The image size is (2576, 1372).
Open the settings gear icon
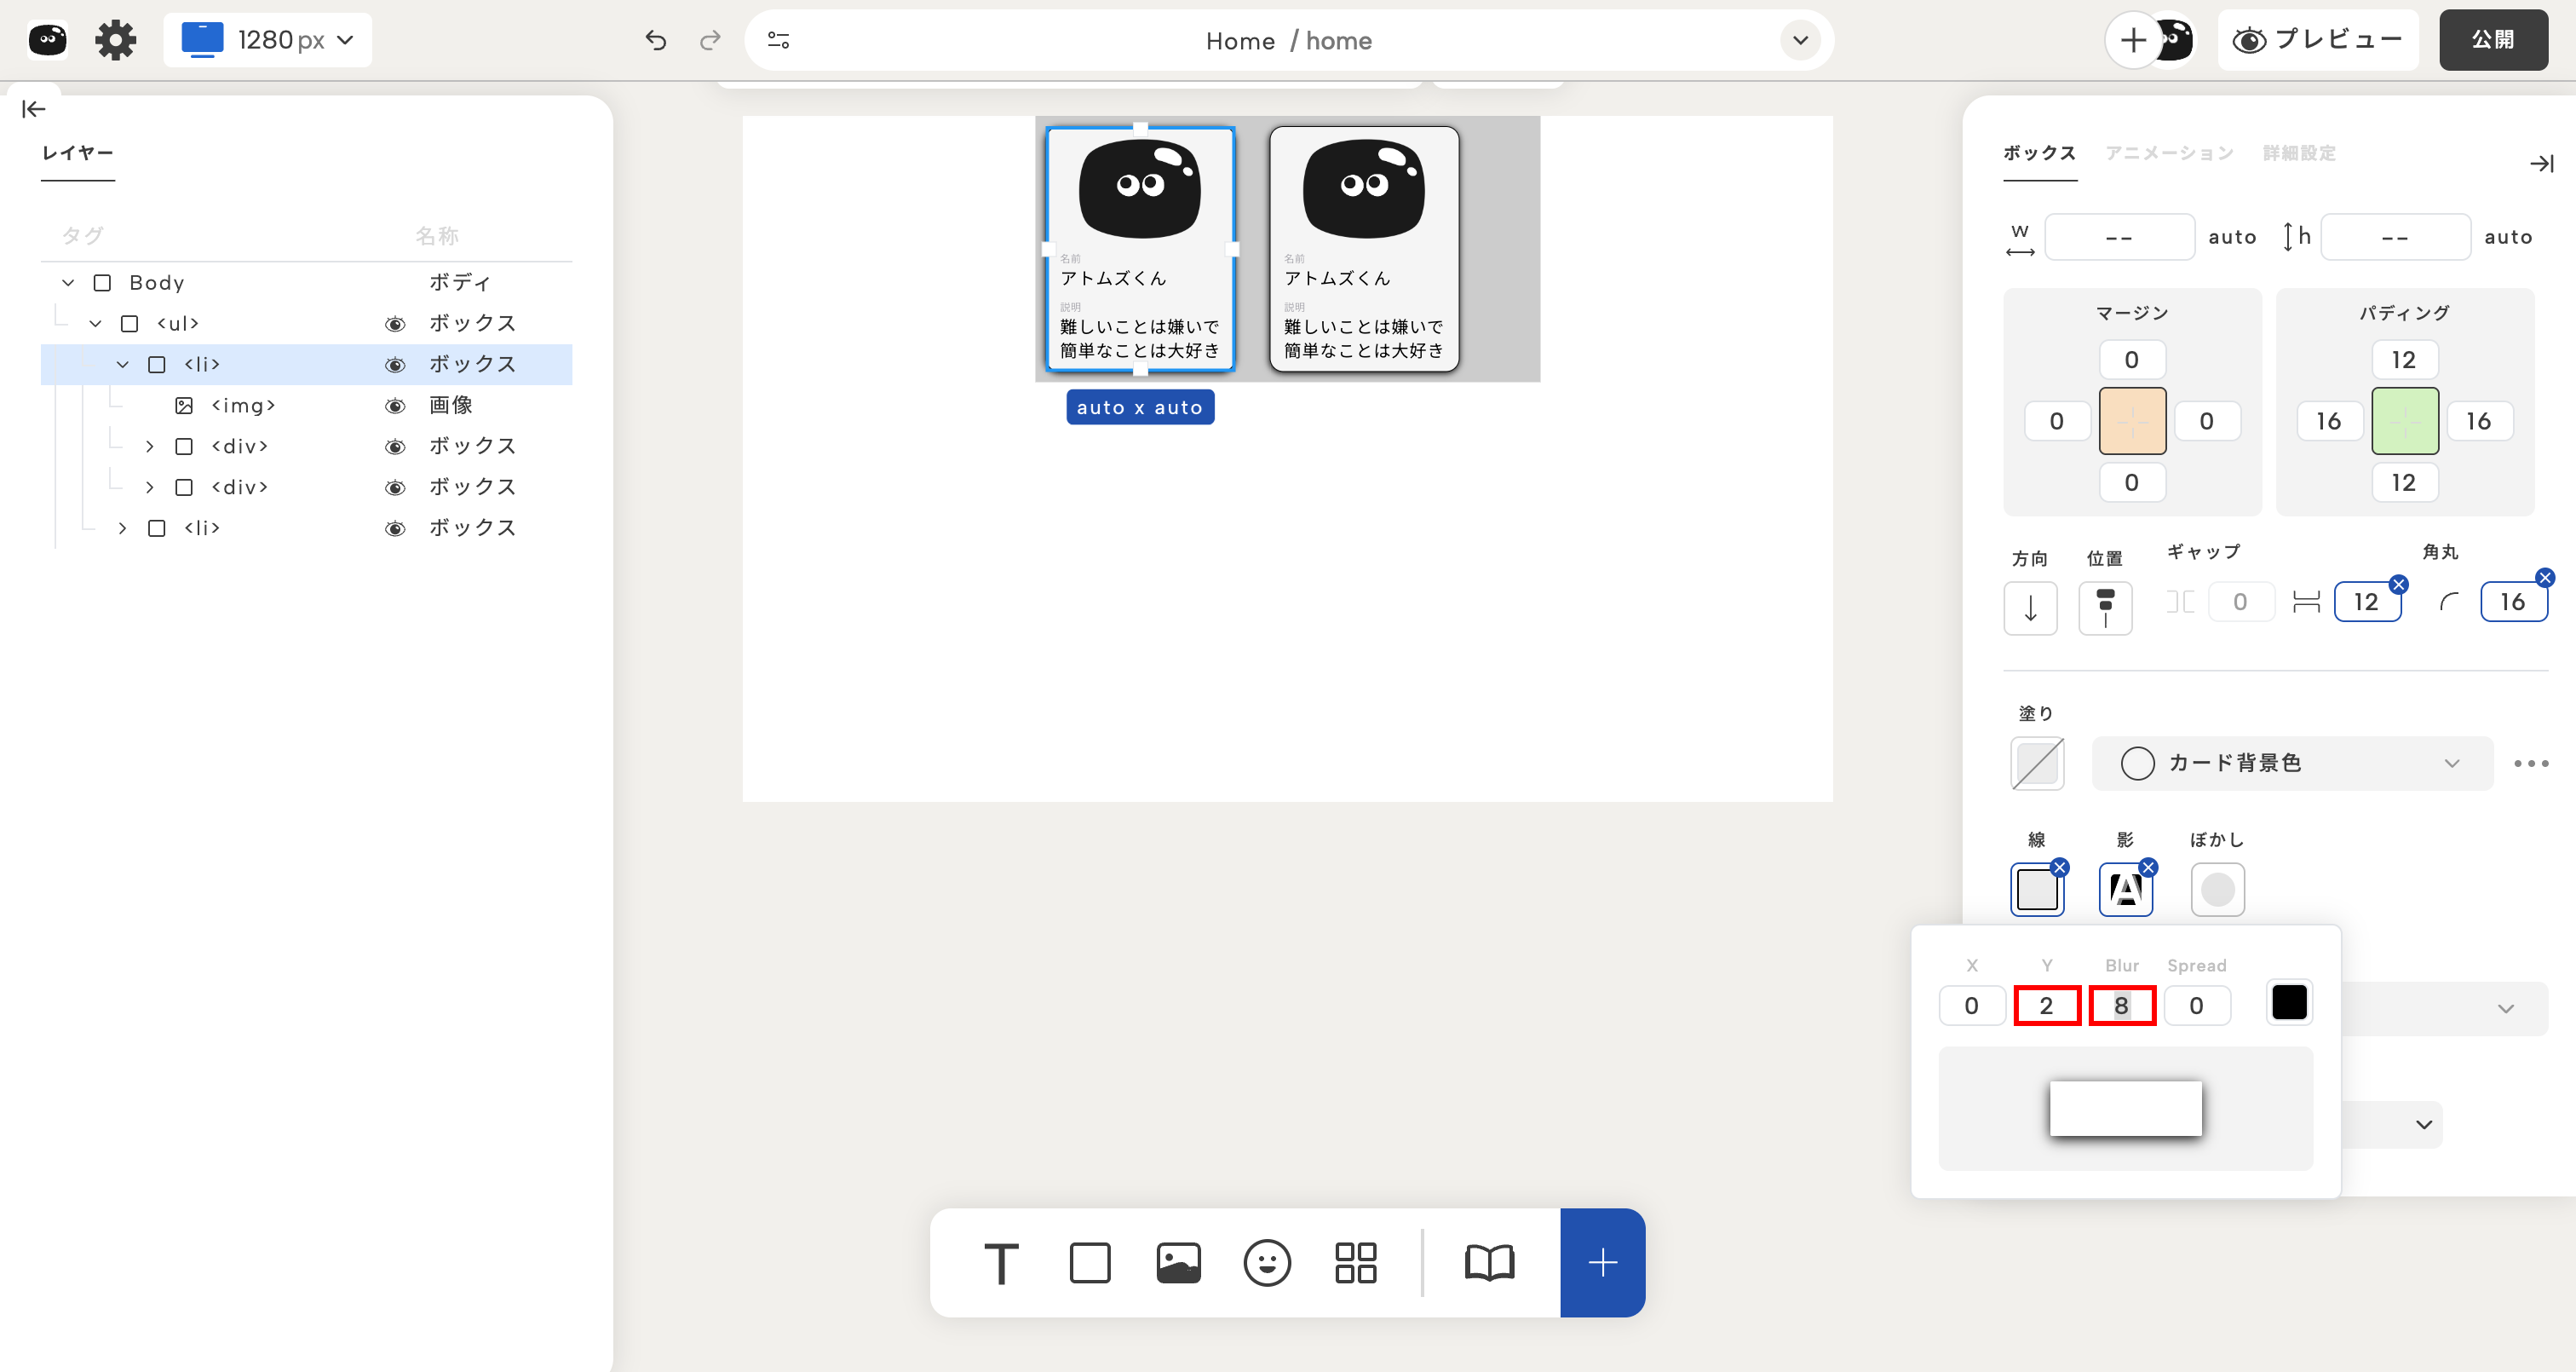115,40
